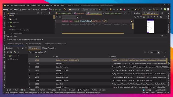Expand the records table node
This screenshot has width=173, height=97.
(9, 59)
